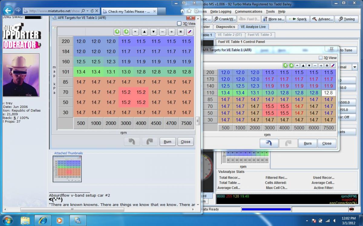This screenshot has height=226, width=363.
Task: Click the green up-arrow icon in browser AFR table
Action: (117, 32)
